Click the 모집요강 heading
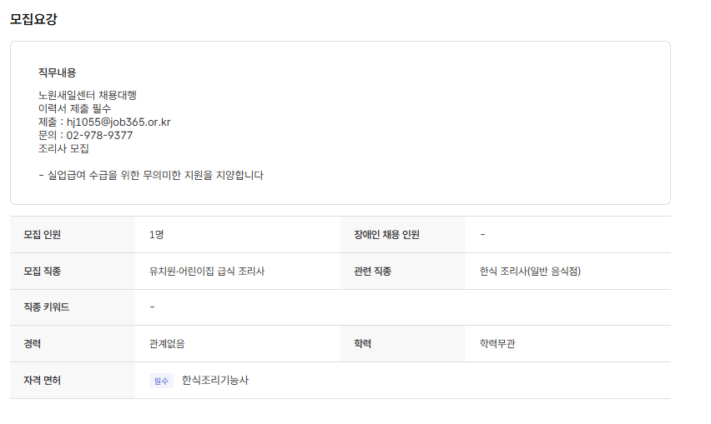711x424 pixels. click(33, 18)
